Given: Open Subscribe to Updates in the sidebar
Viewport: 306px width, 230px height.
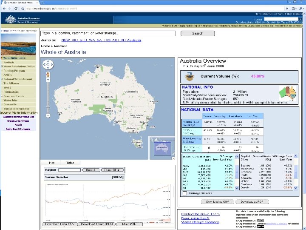Looking at the screenshot, I should 17,109.
